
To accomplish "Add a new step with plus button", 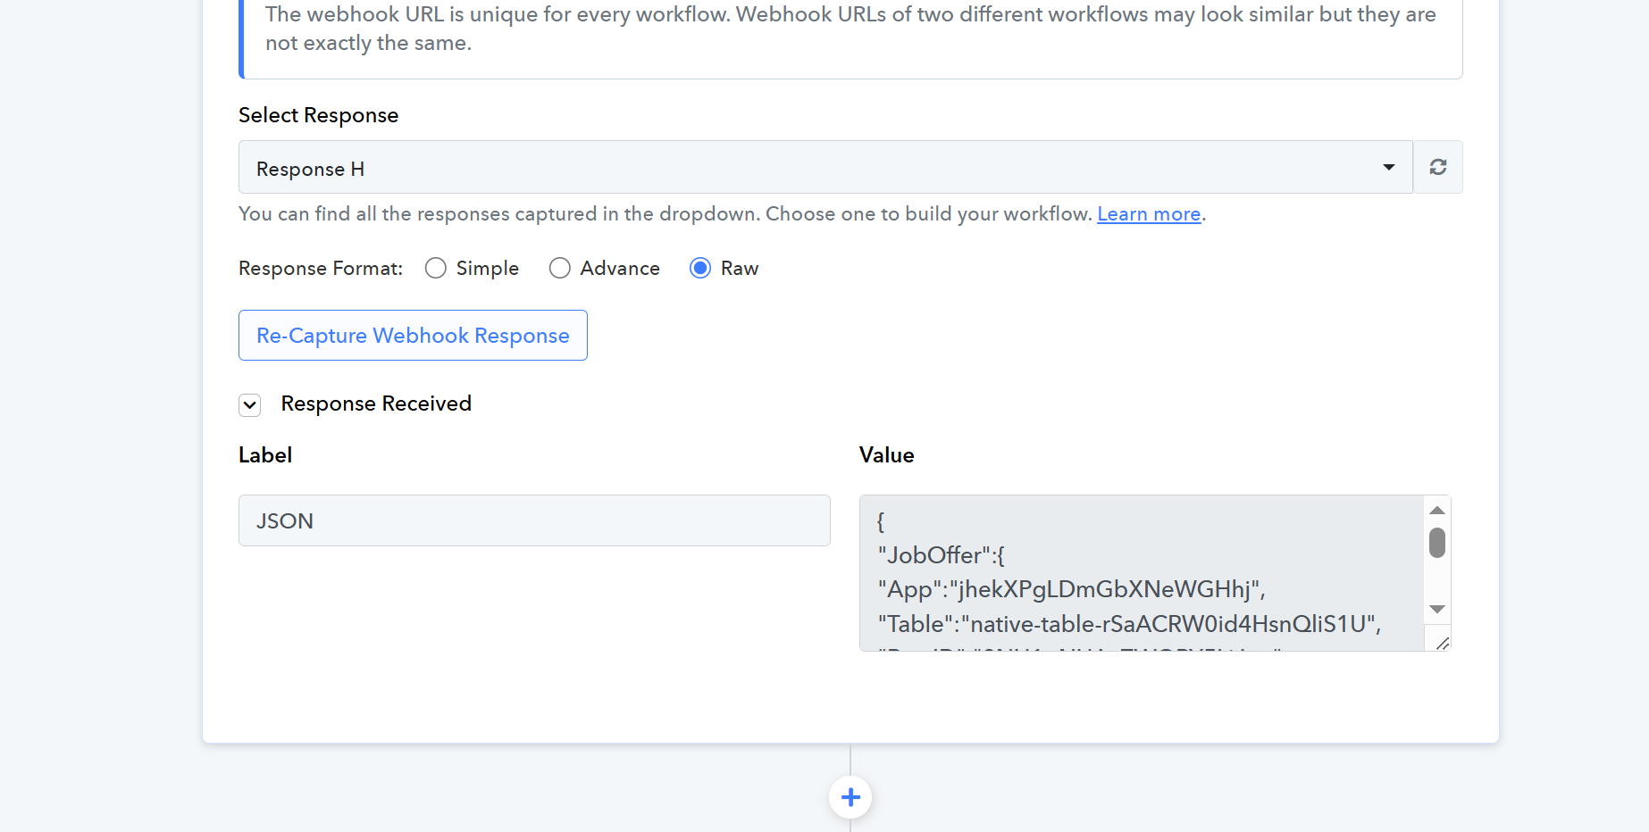I will coord(850,796).
